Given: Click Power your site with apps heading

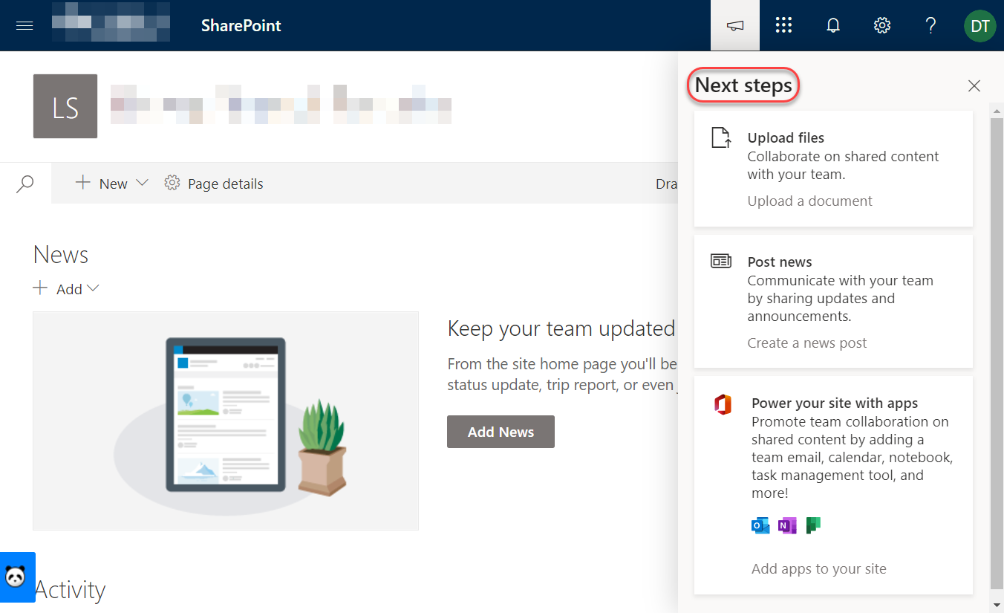Looking at the screenshot, I should click(x=835, y=403).
